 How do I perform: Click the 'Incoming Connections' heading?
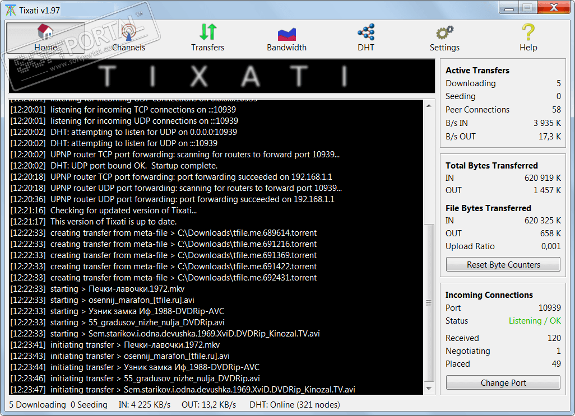pos(489,295)
